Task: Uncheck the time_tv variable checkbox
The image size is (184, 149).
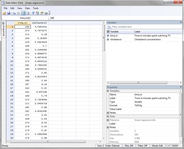Action: coord(108,36)
